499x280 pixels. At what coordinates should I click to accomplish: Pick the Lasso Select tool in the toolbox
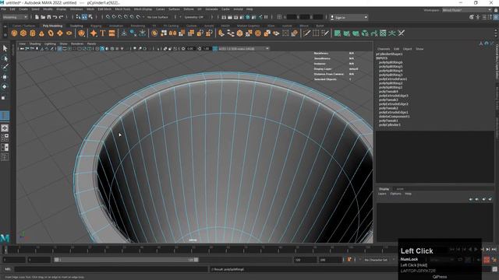[x=5, y=58]
